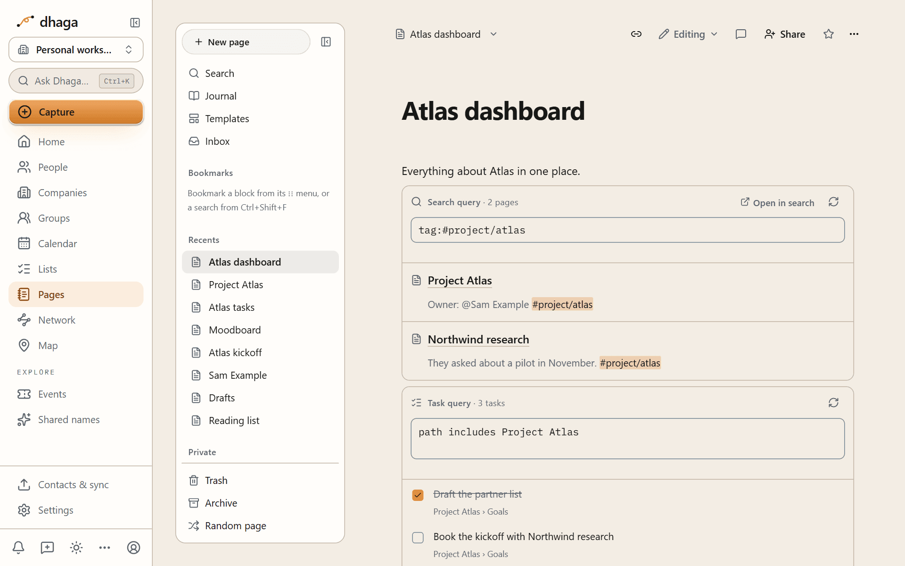This screenshot has width=905, height=566.
Task: Open Templates in pages panel
Action: click(260, 118)
